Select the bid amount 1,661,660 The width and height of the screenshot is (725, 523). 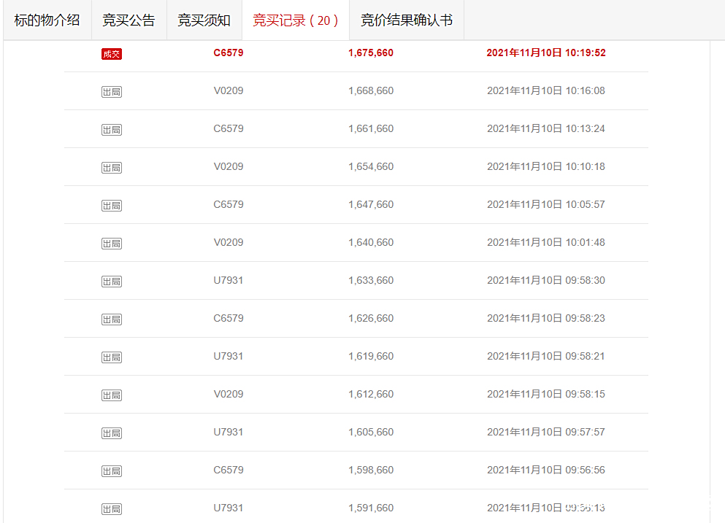[371, 128]
